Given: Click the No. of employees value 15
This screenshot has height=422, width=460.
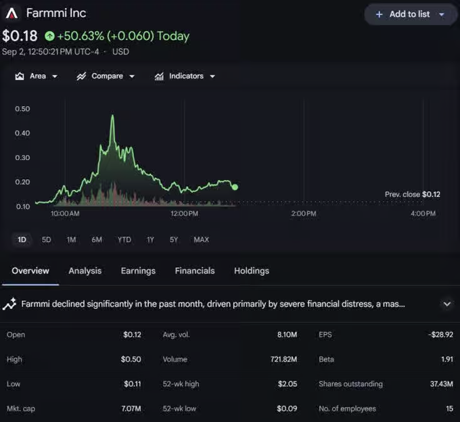Looking at the screenshot, I should 449,408.
